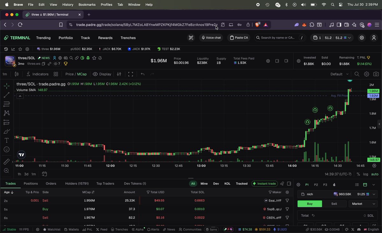Open the Market order type dropdown
The height and width of the screenshot is (233, 382).
(x=363, y=204)
